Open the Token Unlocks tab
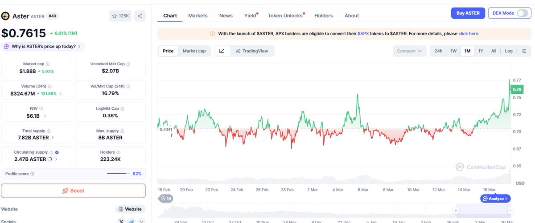535x223 pixels. 285,16
